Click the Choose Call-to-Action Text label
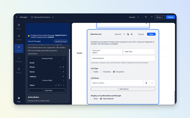The image size is (190, 118). (39, 101)
